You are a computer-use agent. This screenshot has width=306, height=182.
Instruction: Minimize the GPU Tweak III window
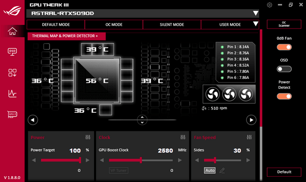click(280, 5)
